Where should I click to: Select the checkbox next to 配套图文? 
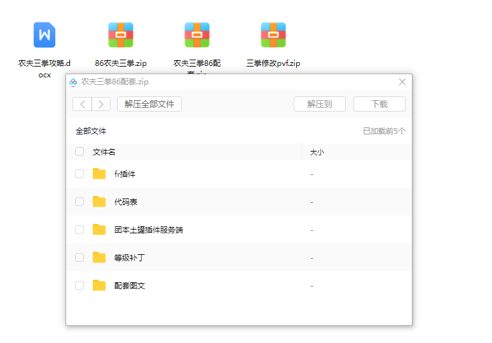[x=79, y=285]
